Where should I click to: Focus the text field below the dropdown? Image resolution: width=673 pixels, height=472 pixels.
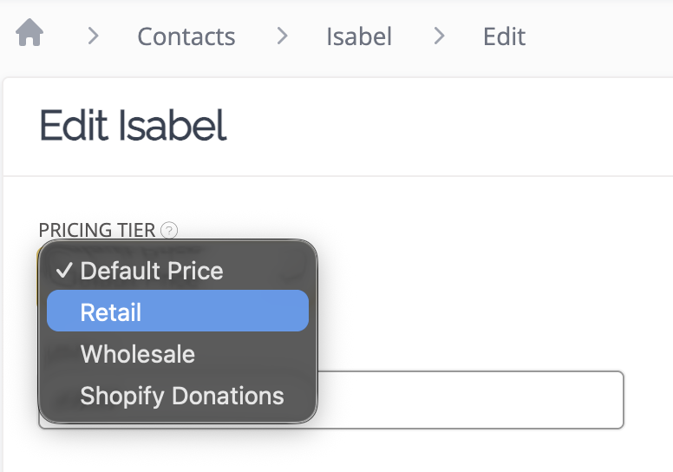click(x=477, y=400)
